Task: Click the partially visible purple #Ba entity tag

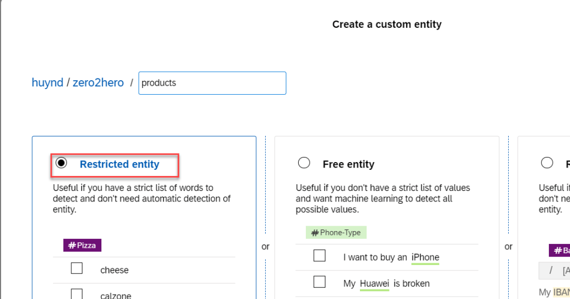Action: click(559, 251)
